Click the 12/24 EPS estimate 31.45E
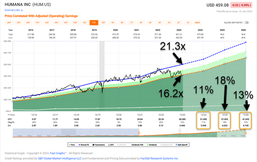 pos(204,119)
